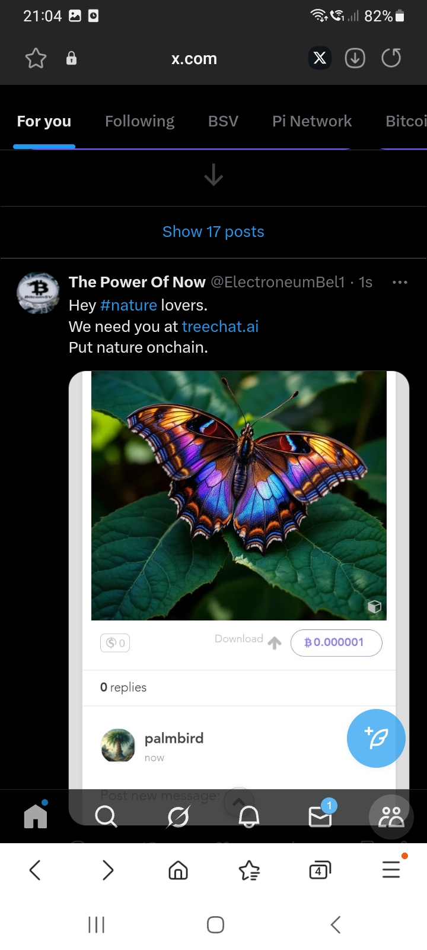The width and height of the screenshot is (427, 950).
Task: Compose new post with feather button
Action: click(x=376, y=739)
